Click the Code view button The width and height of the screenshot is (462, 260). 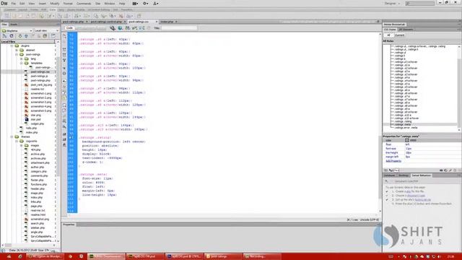tap(69, 28)
